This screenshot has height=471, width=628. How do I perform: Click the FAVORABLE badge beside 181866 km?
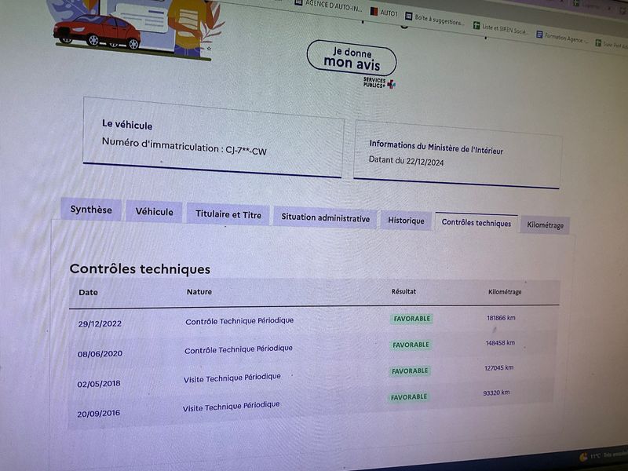tap(411, 319)
